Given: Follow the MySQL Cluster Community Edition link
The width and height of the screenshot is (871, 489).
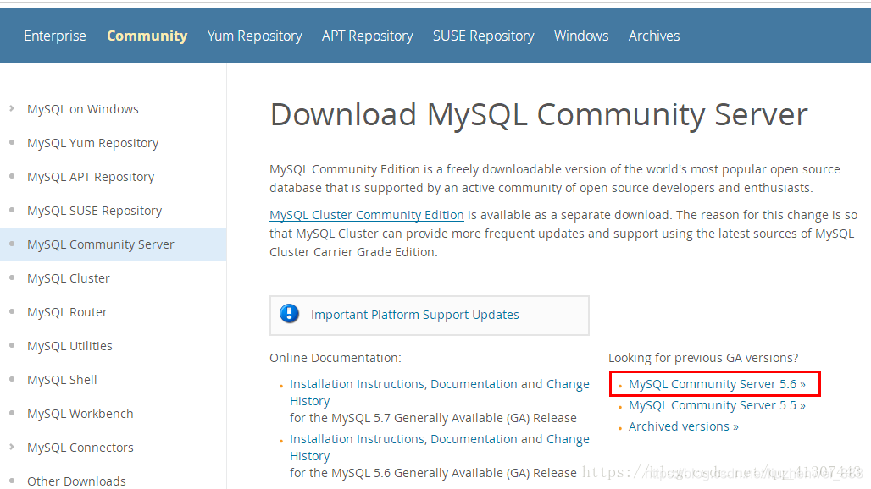Looking at the screenshot, I should [x=366, y=215].
